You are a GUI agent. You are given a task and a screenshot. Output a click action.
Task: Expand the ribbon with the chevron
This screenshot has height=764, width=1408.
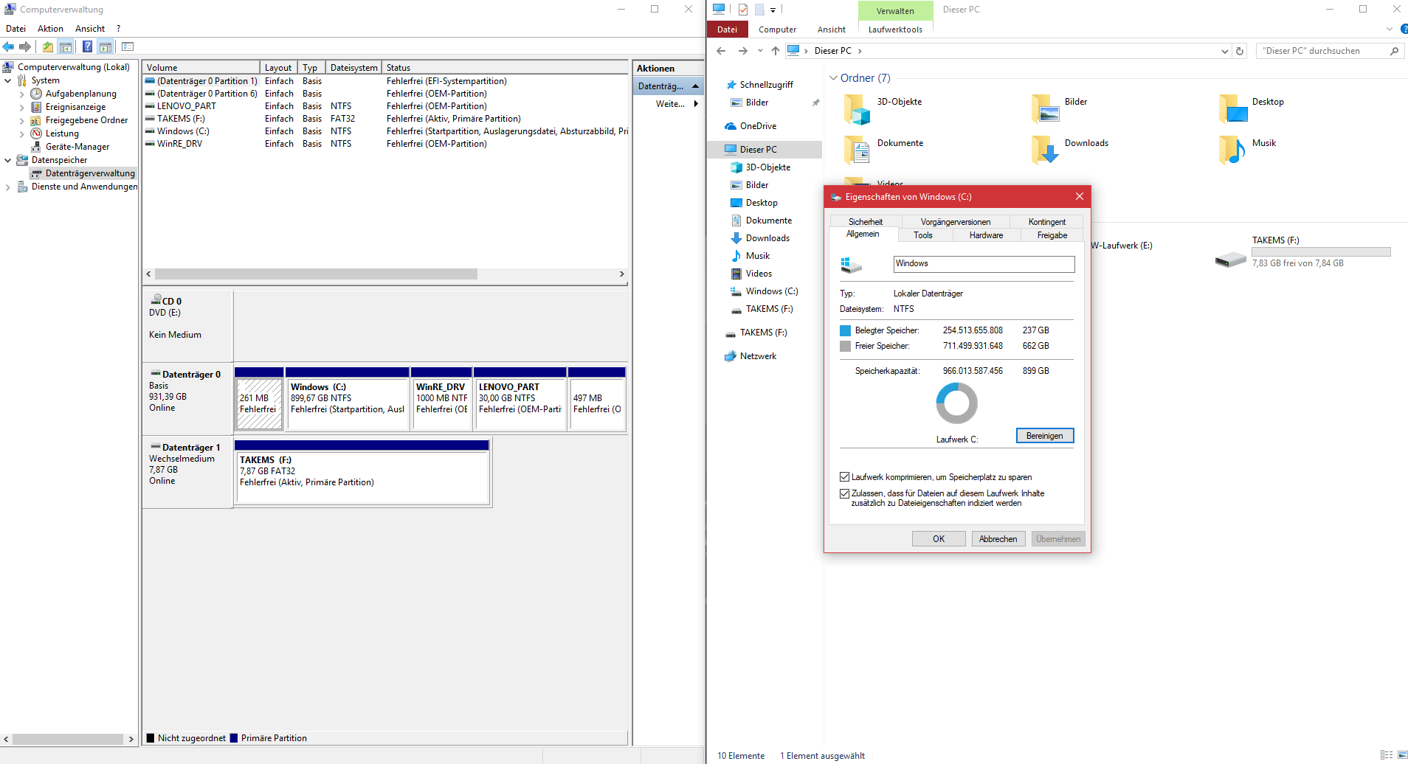[1390, 29]
